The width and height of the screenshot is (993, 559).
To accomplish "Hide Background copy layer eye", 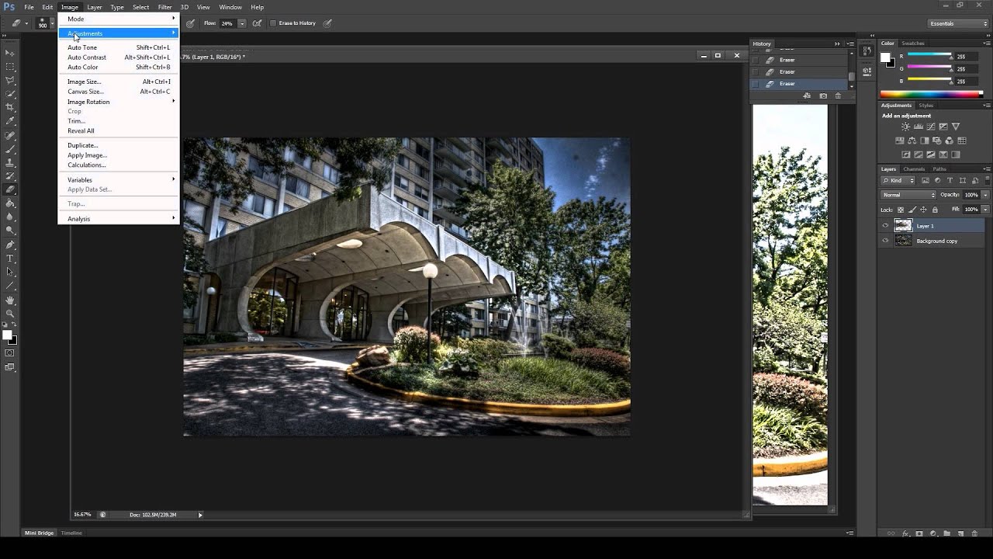I will 885,241.
